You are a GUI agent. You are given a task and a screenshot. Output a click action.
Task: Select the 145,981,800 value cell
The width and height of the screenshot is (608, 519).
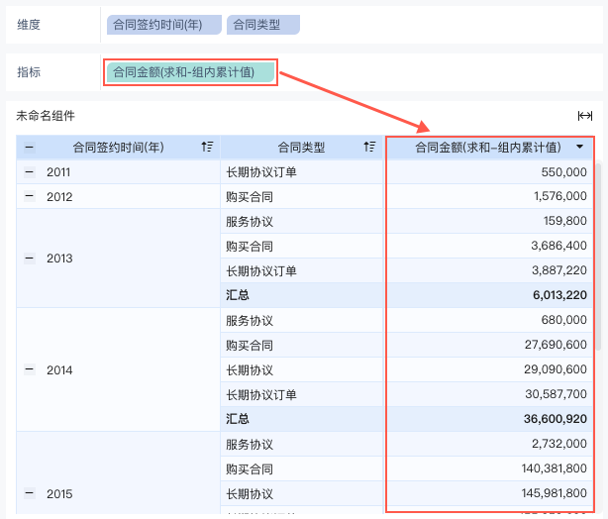[490, 493]
